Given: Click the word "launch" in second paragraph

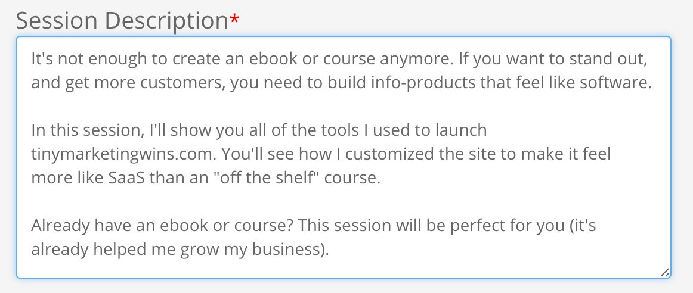Looking at the screenshot, I should tap(461, 130).
